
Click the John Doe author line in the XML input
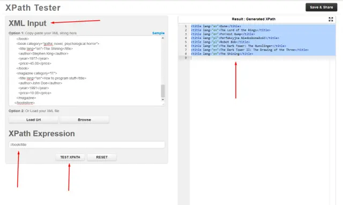click(x=40, y=83)
